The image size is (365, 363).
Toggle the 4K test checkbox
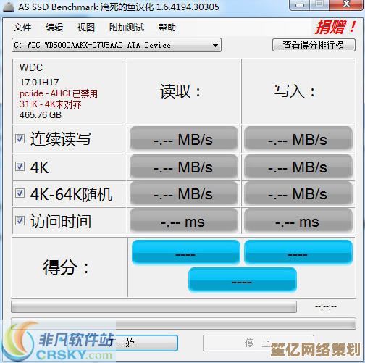(x=20, y=167)
